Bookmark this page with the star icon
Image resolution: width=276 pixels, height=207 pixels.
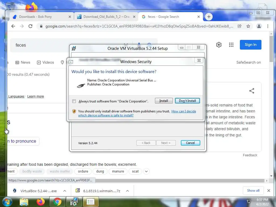[x=248, y=26]
